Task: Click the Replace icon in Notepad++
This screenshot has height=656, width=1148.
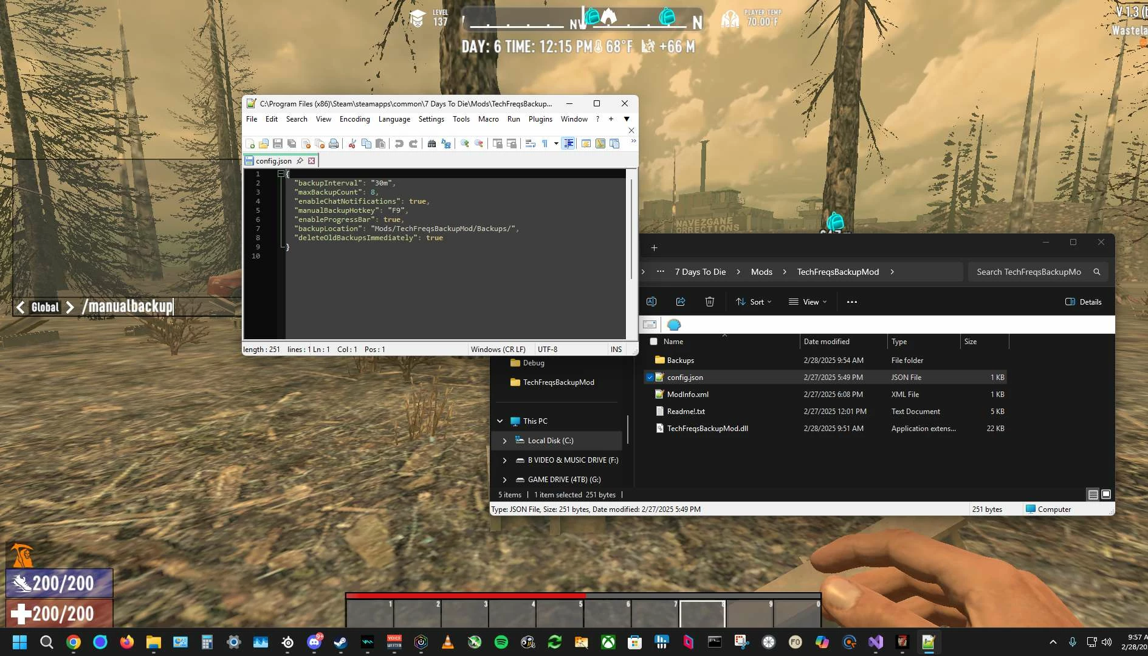Action: [x=446, y=143]
